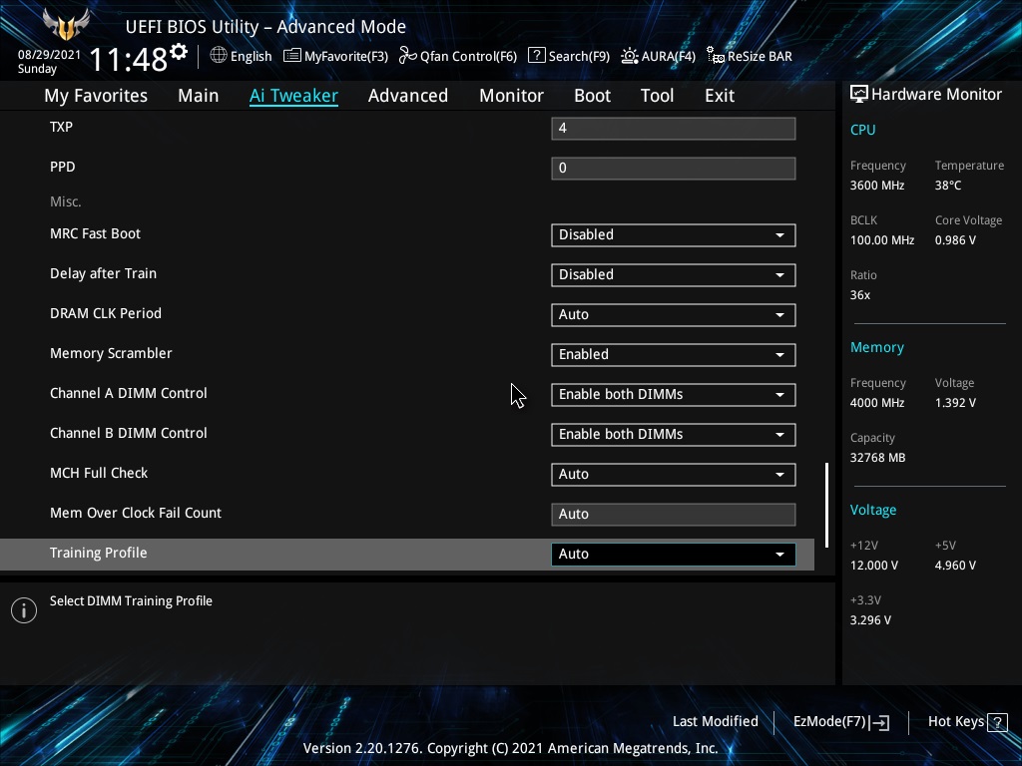Click the Channel B DIMM Control label
The width and height of the screenshot is (1022, 766).
(x=129, y=433)
